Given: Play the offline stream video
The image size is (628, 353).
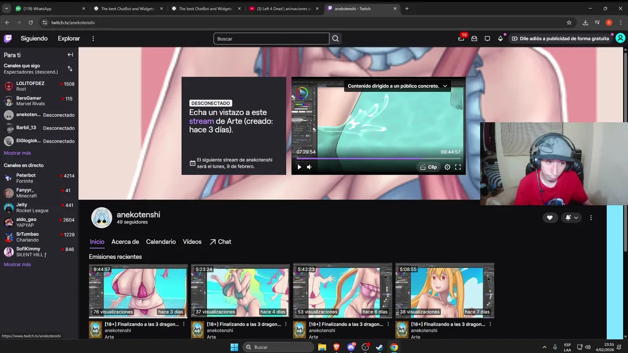Looking at the screenshot, I should [x=299, y=167].
